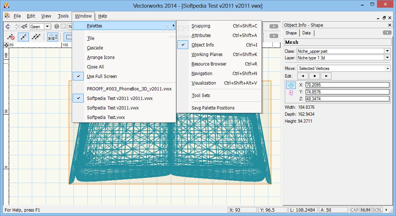The image size is (396, 216).
Task: Open the View menu
Action: click(x=46, y=16)
